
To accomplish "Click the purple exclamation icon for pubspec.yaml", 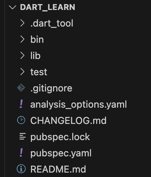I will 21,153.
